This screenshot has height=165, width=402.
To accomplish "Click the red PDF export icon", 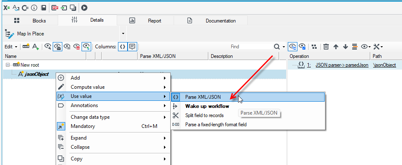I will tap(55, 8).
